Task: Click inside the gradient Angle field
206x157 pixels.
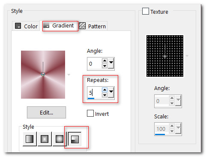Action: pos(95,64)
